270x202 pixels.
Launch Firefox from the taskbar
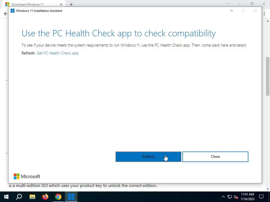pos(45,197)
